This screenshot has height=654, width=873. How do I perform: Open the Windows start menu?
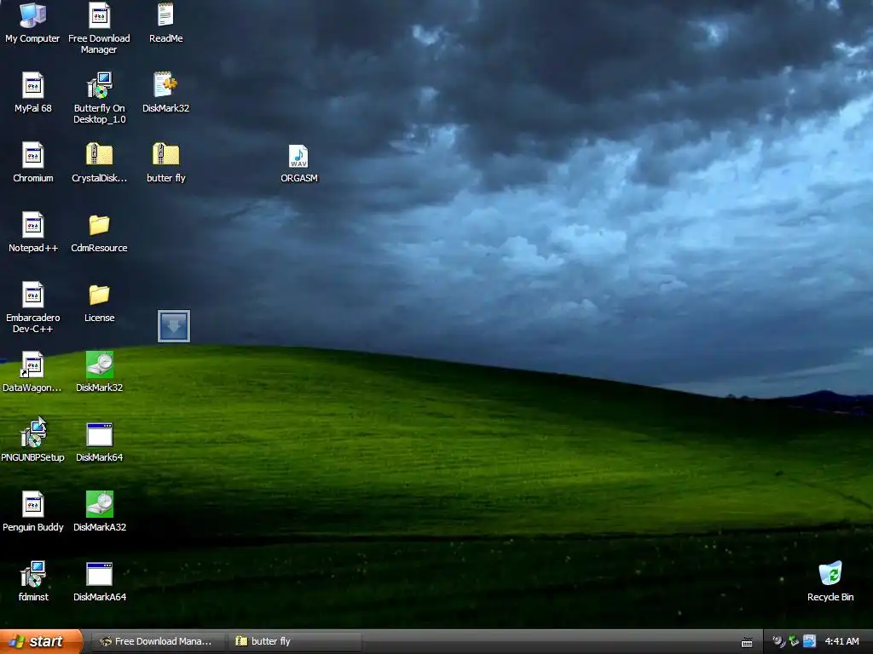pos(41,641)
